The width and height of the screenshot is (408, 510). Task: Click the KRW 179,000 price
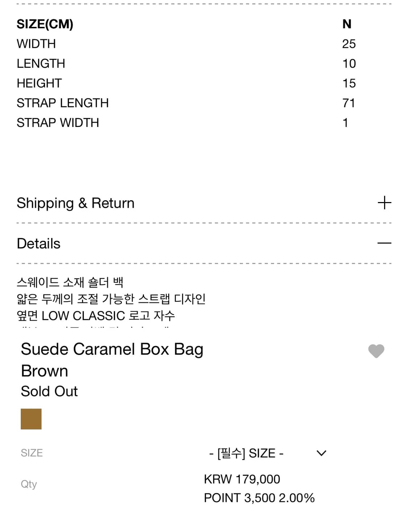pyautogui.click(x=242, y=479)
